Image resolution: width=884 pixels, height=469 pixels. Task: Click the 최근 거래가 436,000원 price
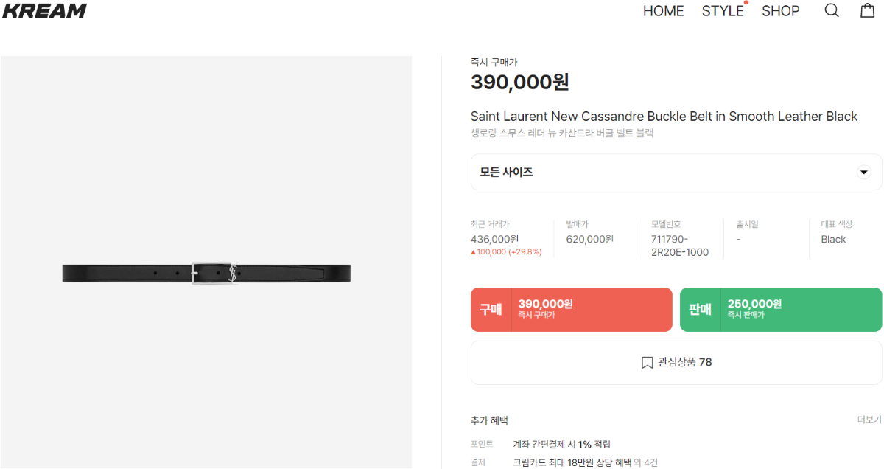pos(494,239)
